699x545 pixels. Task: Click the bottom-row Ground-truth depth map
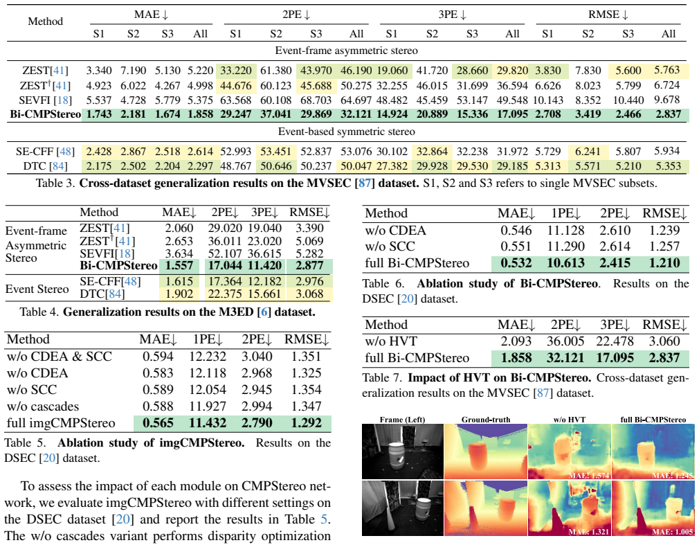[x=486, y=508]
